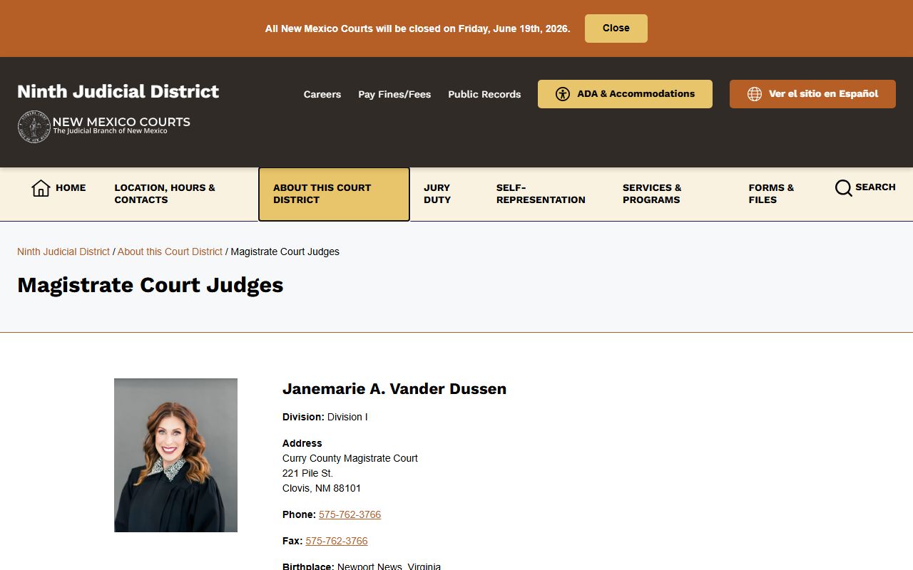
Task: Click the NEW MEXICO COURTS wordmark text
Action: tap(121, 122)
